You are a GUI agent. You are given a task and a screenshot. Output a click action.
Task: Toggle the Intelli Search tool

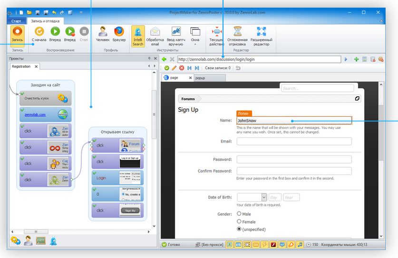pos(138,33)
